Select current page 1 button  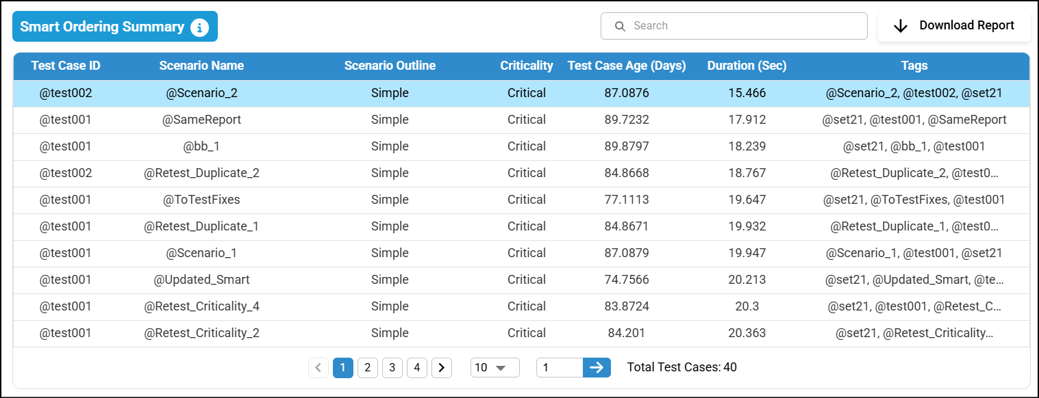343,368
